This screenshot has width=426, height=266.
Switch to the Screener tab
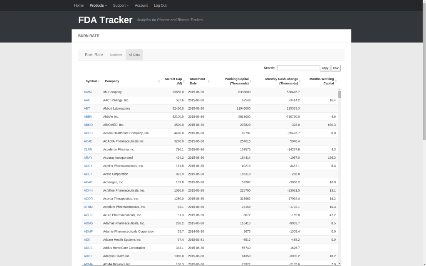116,55
